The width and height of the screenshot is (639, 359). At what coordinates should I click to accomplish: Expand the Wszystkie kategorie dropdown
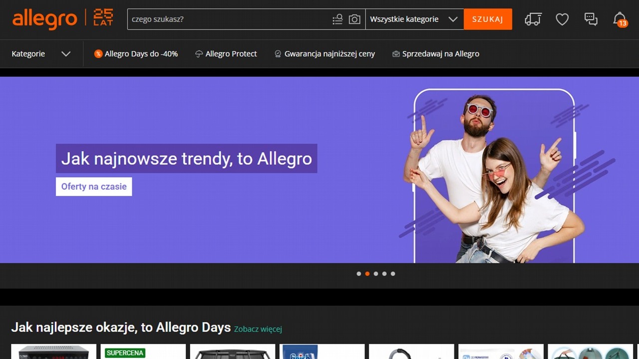(414, 19)
